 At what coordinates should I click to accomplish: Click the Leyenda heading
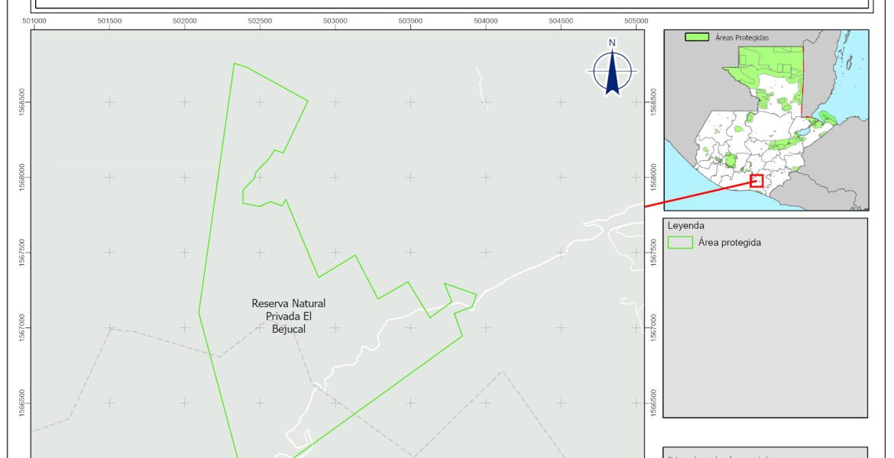(685, 226)
